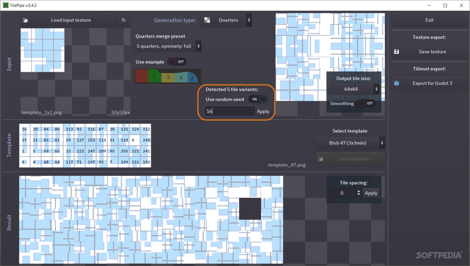Click the Tile spacing stepper arrows
The height and width of the screenshot is (266, 470).
pos(358,193)
